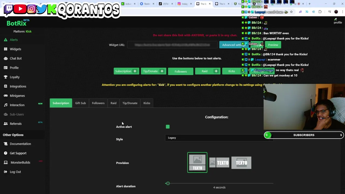Open the Widgets page in sidebar

tap(15, 49)
